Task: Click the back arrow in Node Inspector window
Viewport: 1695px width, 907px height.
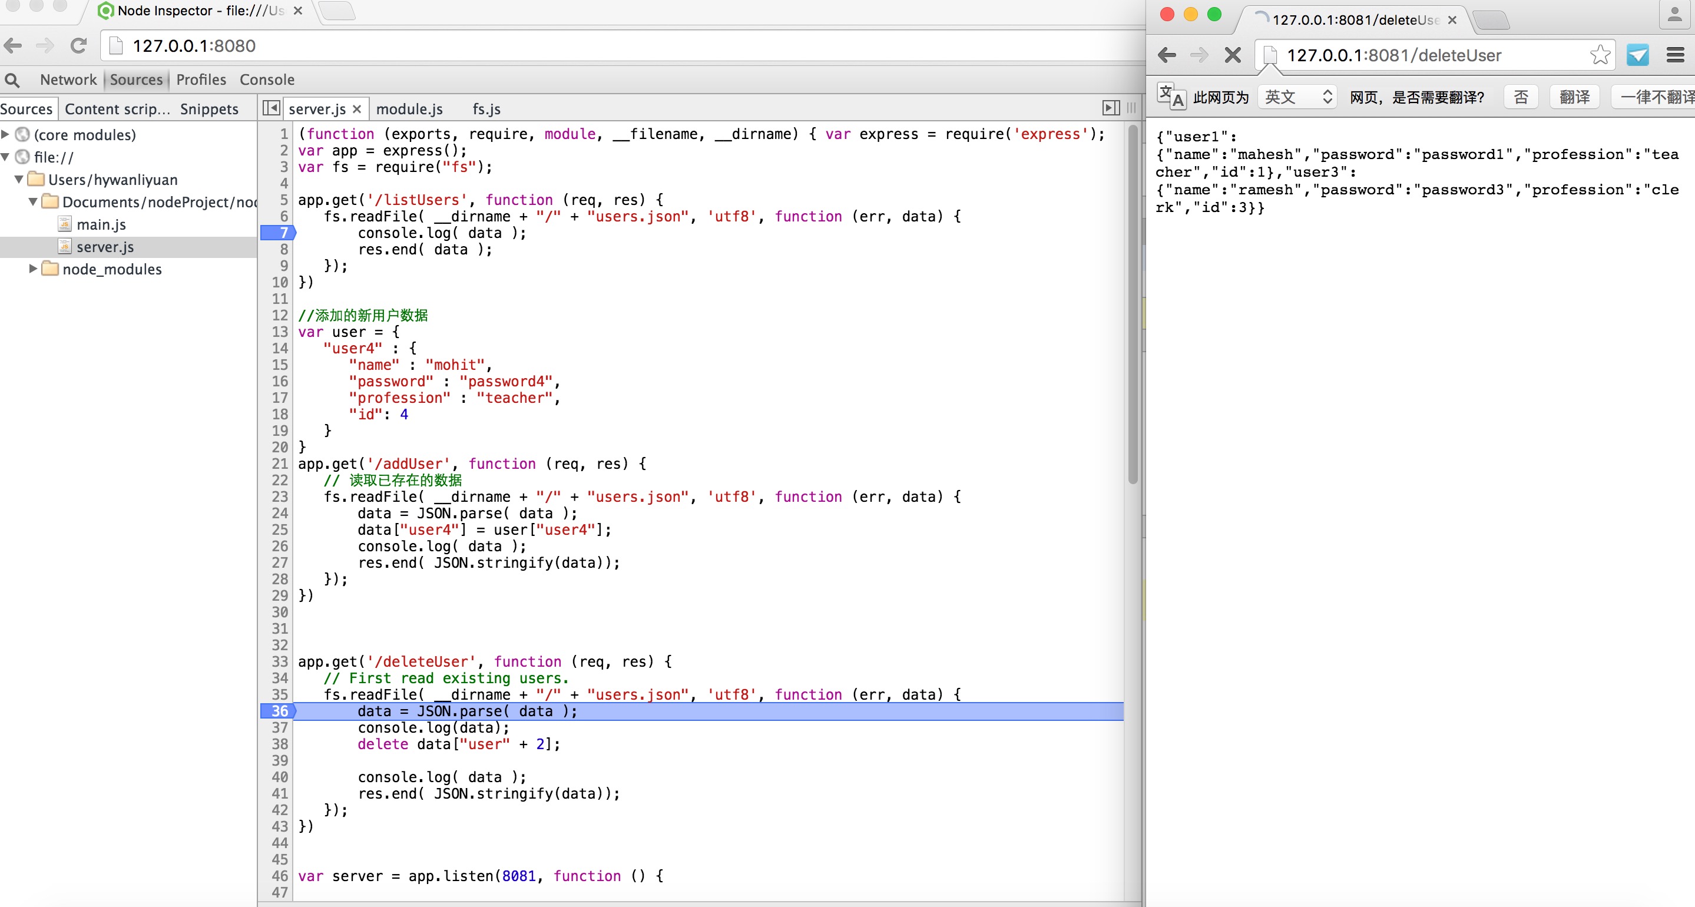Action: 12,45
